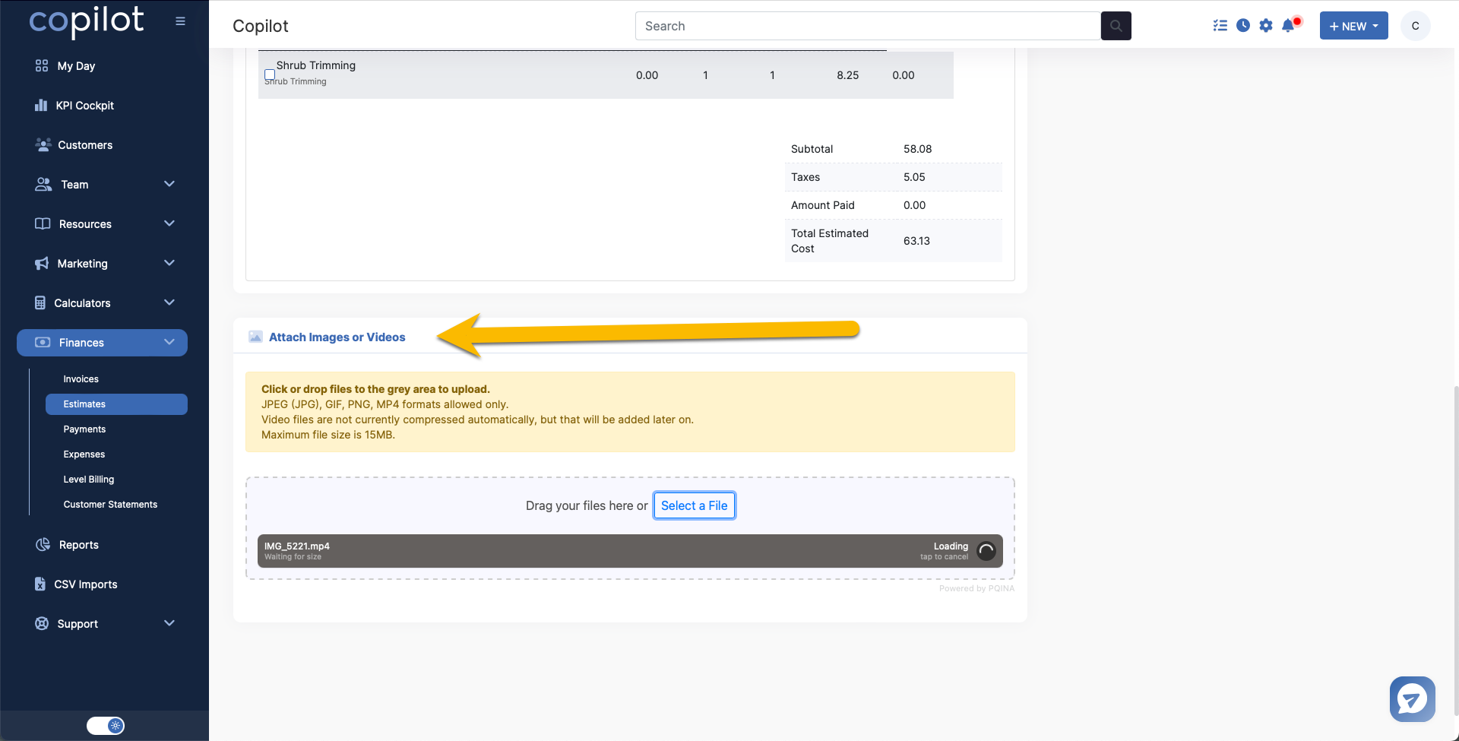Expand the Team menu chevron
The width and height of the screenshot is (1459, 741).
[x=169, y=184]
